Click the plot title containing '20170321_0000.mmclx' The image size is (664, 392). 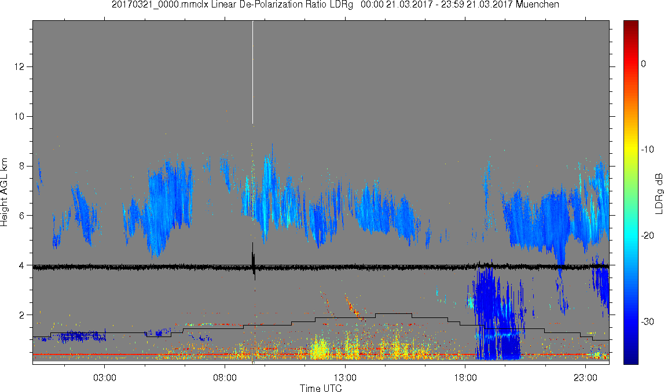click(335, 5)
